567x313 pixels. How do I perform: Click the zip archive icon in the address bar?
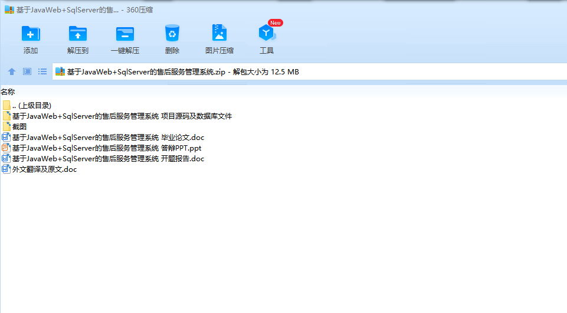coord(60,71)
